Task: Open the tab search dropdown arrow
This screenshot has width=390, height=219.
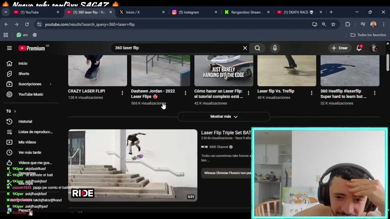Action: [x=5, y=12]
